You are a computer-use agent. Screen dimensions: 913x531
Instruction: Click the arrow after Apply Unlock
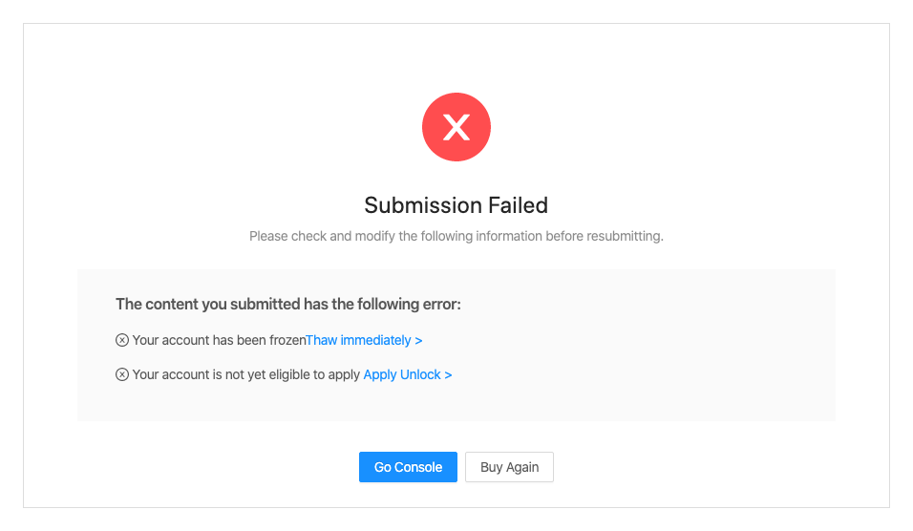pyautogui.click(x=448, y=374)
